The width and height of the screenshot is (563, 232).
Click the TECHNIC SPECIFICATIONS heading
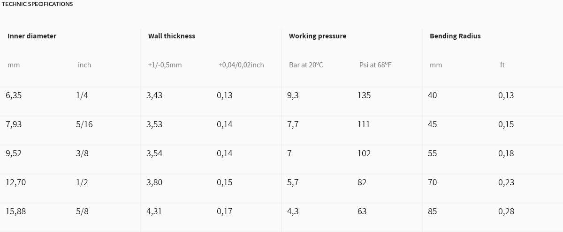coord(37,4)
